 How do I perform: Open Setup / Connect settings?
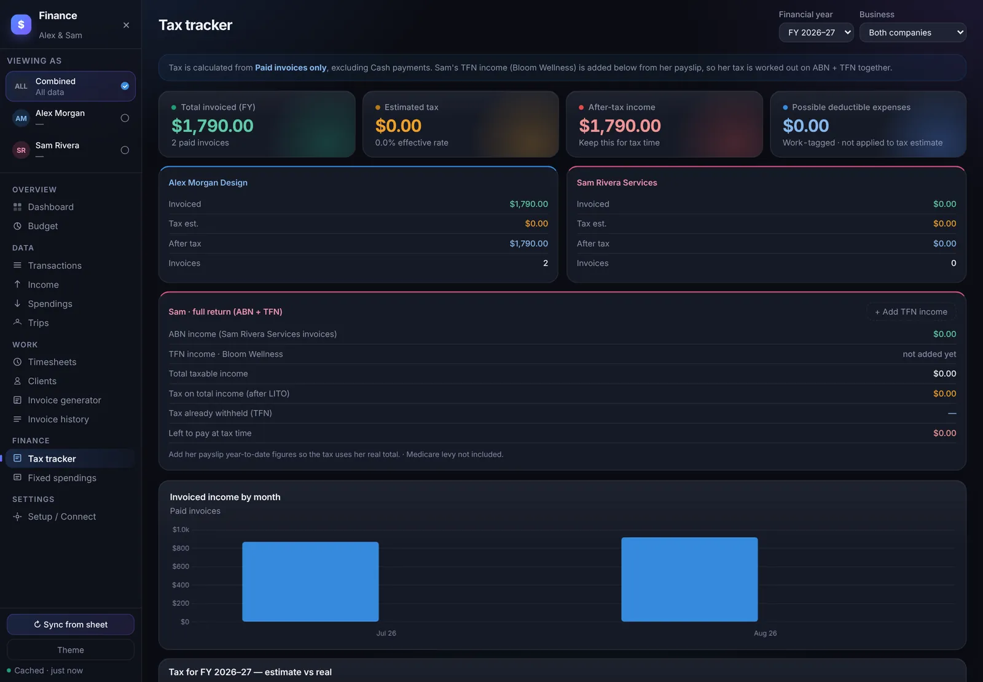click(x=71, y=516)
